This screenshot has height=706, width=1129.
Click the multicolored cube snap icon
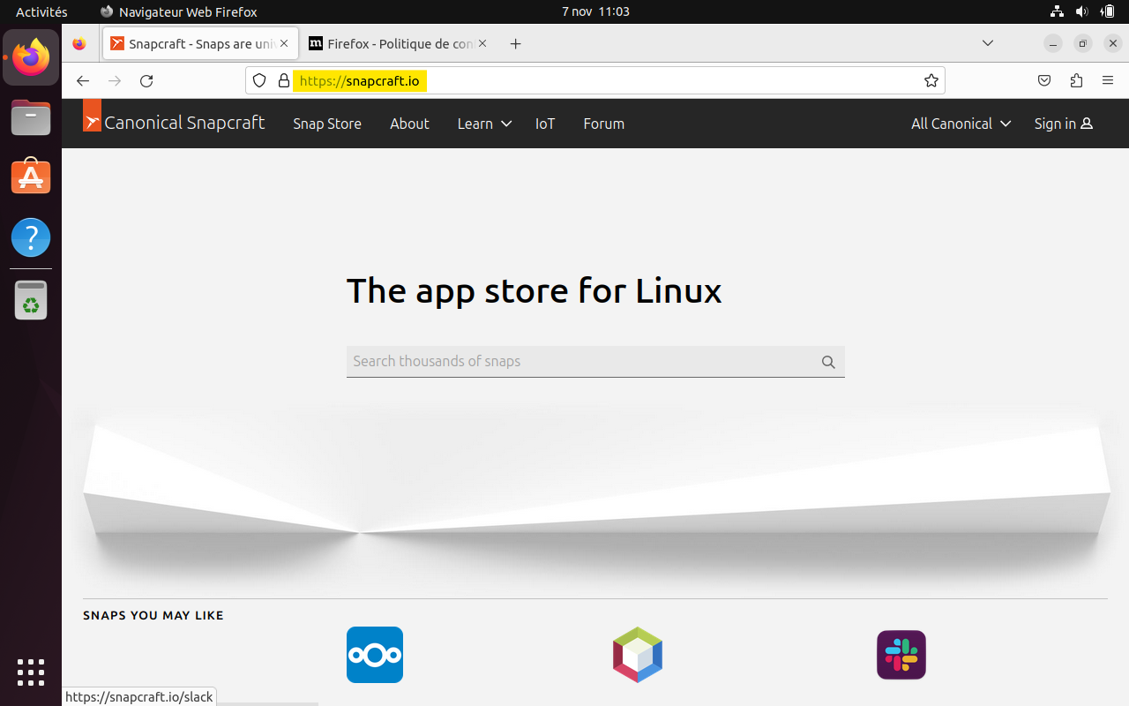point(638,655)
